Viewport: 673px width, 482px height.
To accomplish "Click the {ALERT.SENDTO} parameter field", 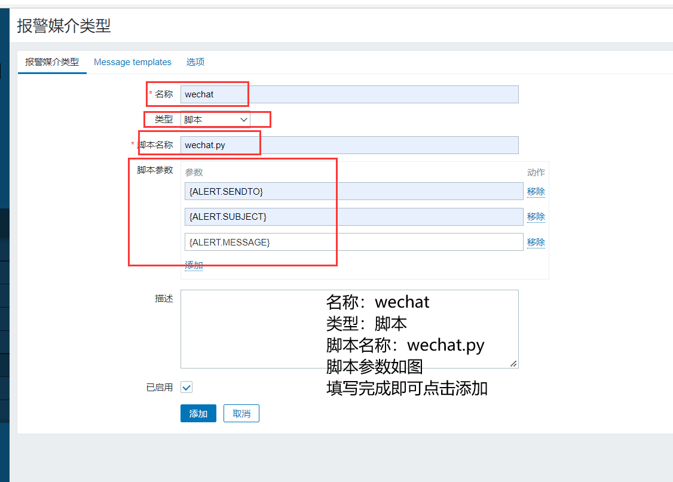I will (x=354, y=191).
